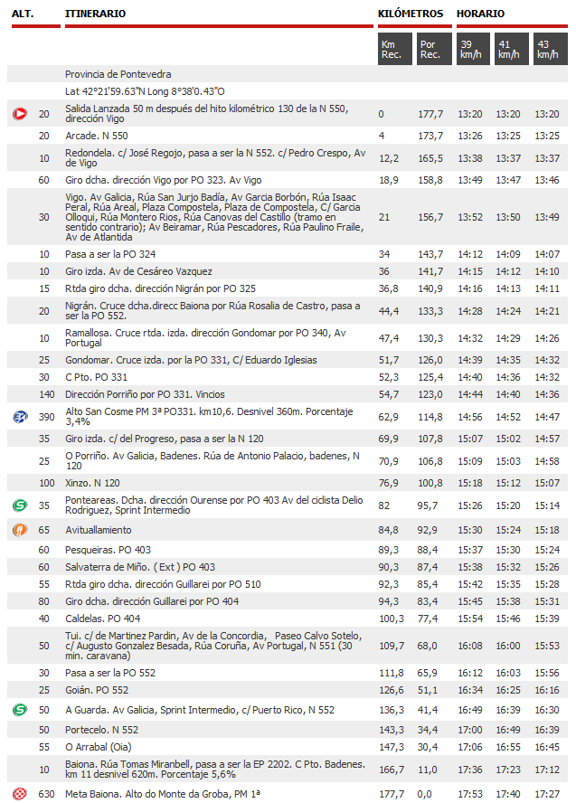The height and width of the screenshot is (803, 576).
Task: Click the ITINERARIO heading
Action: click(95, 14)
